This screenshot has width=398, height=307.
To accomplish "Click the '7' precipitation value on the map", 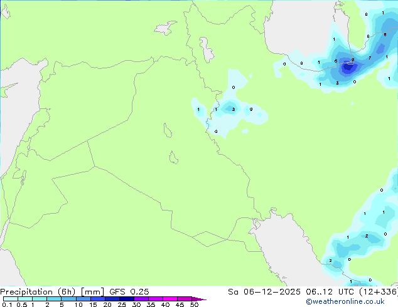I will (370, 58).
